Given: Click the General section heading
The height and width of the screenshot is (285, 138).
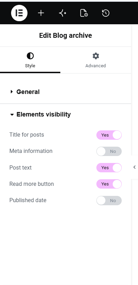Looking at the screenshot, I should [28, 92].
